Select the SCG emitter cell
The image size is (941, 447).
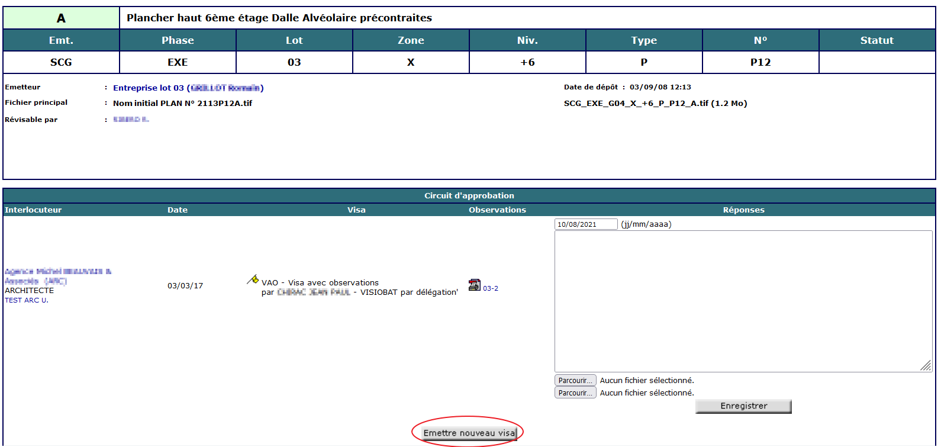tap(61, 62)
